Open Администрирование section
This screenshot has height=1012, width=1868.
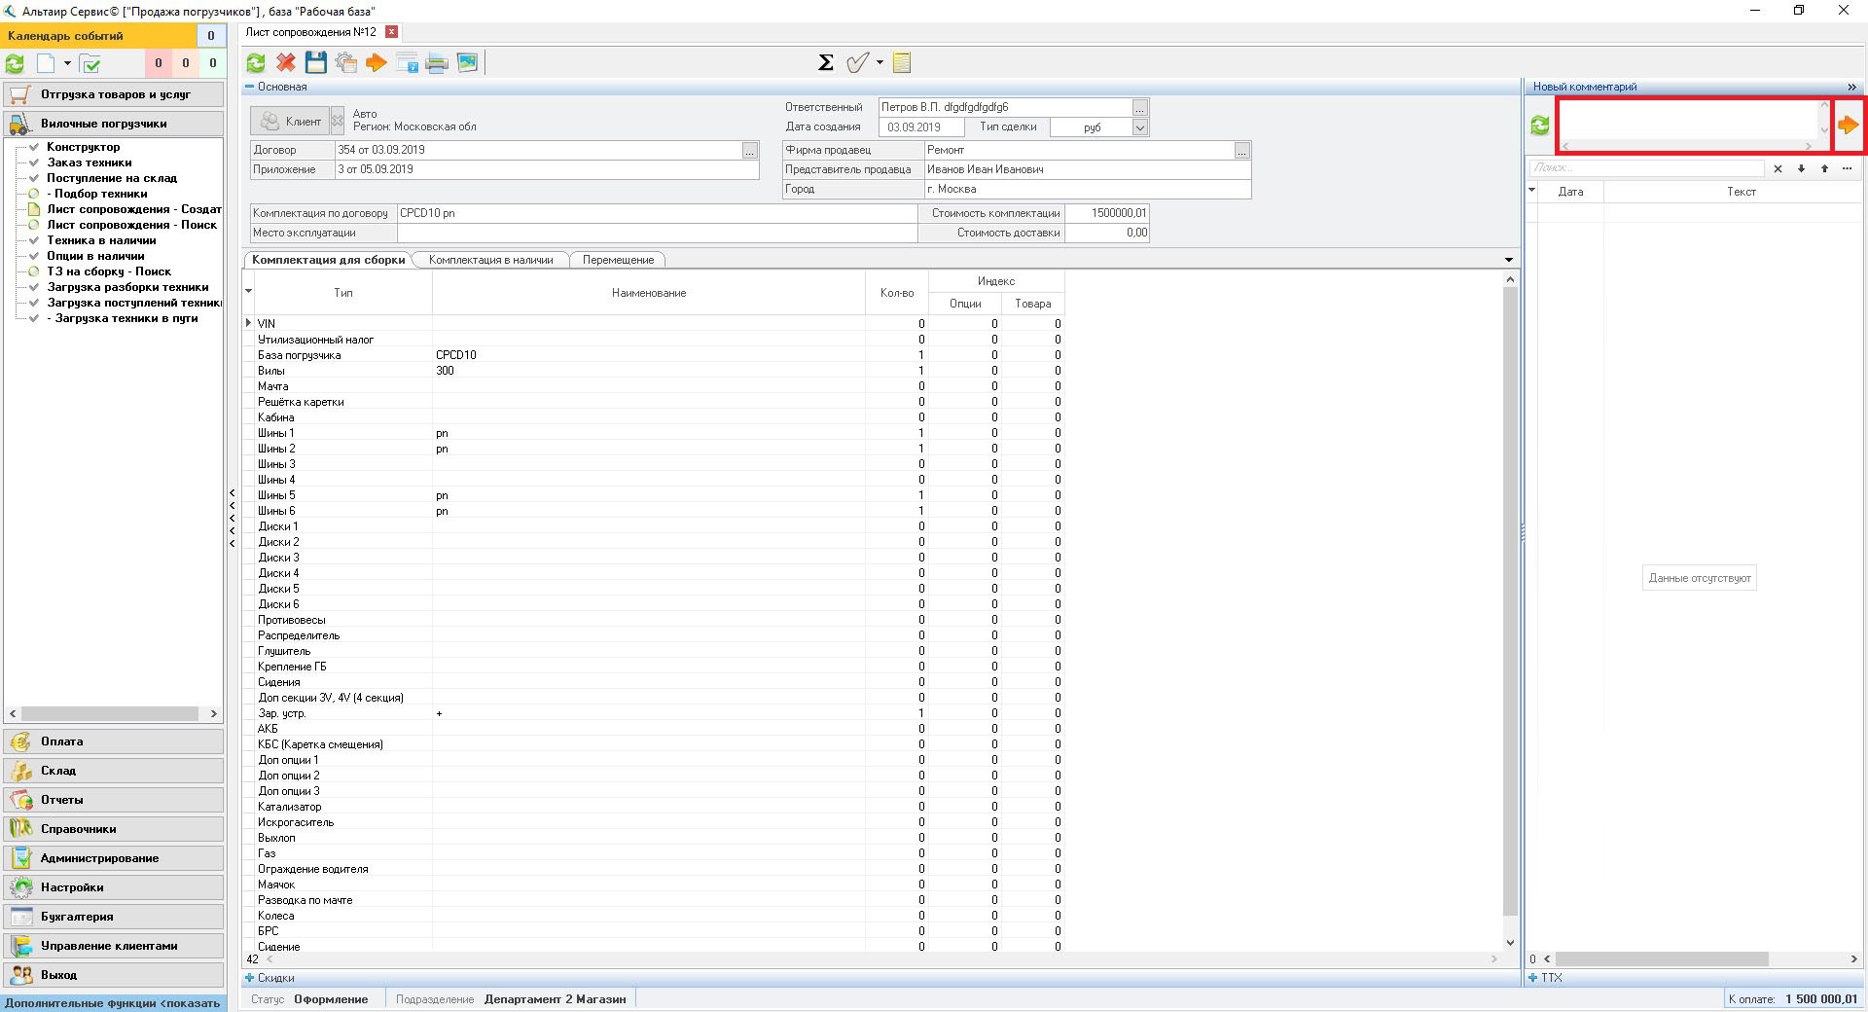tap(114, 858)
